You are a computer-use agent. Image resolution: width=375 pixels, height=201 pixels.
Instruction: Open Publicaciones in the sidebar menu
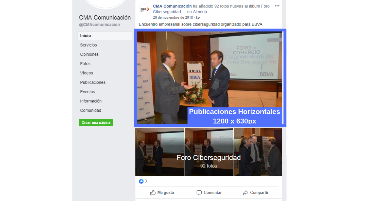pos(93,82)
